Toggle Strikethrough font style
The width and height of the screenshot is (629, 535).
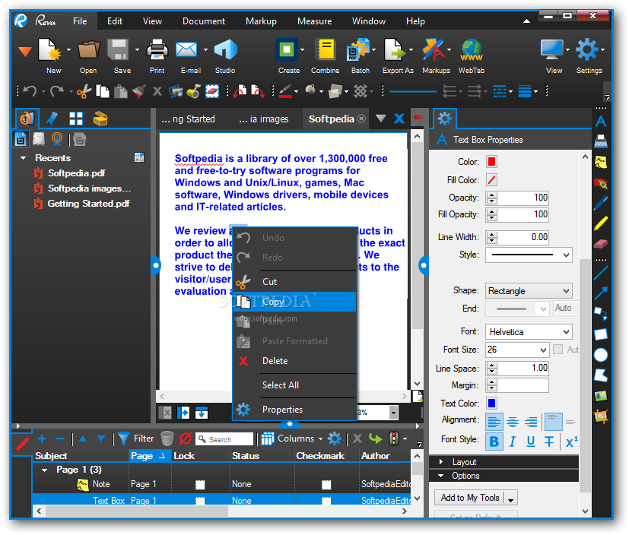coord(549,442)
